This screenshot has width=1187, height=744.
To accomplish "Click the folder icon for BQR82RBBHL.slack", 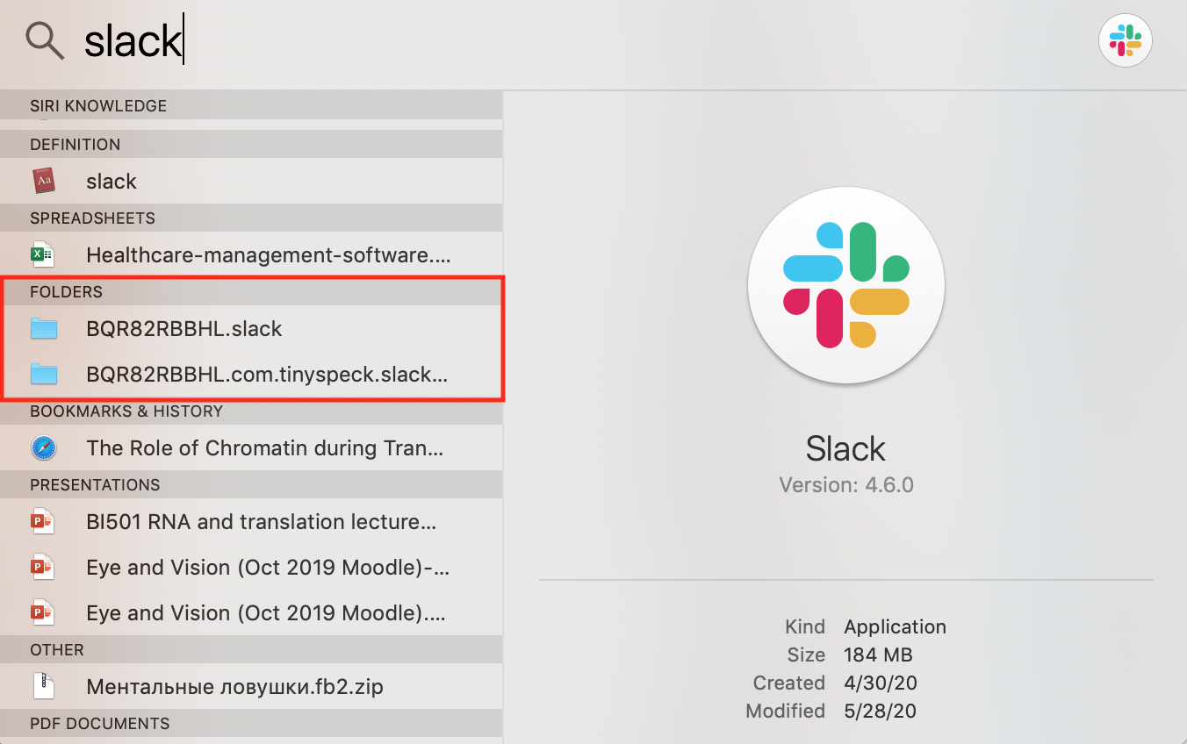I will pos(44,329).
